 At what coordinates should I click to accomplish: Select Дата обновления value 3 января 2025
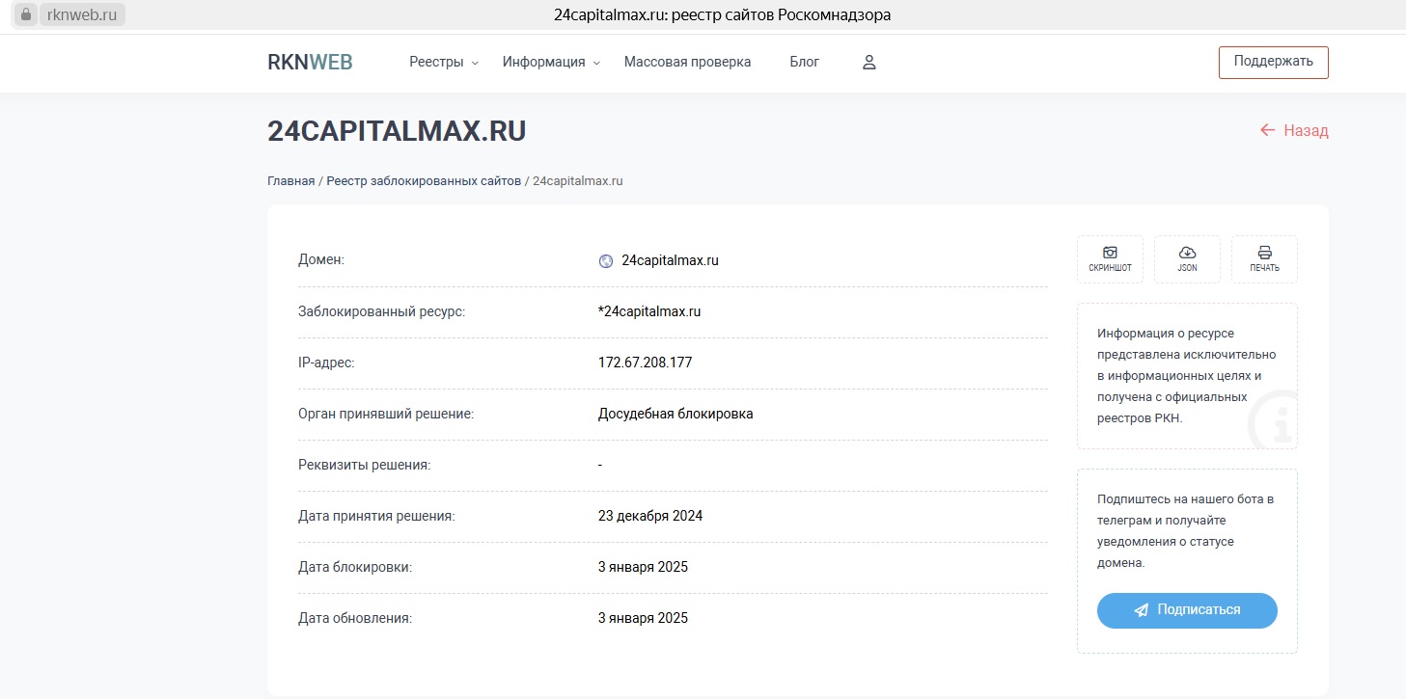[643, 618]
